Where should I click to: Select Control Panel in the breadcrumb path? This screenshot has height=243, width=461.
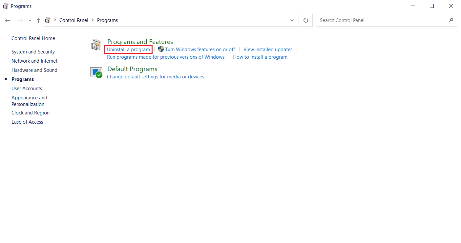pyautogui.click(x=73, y=20)
